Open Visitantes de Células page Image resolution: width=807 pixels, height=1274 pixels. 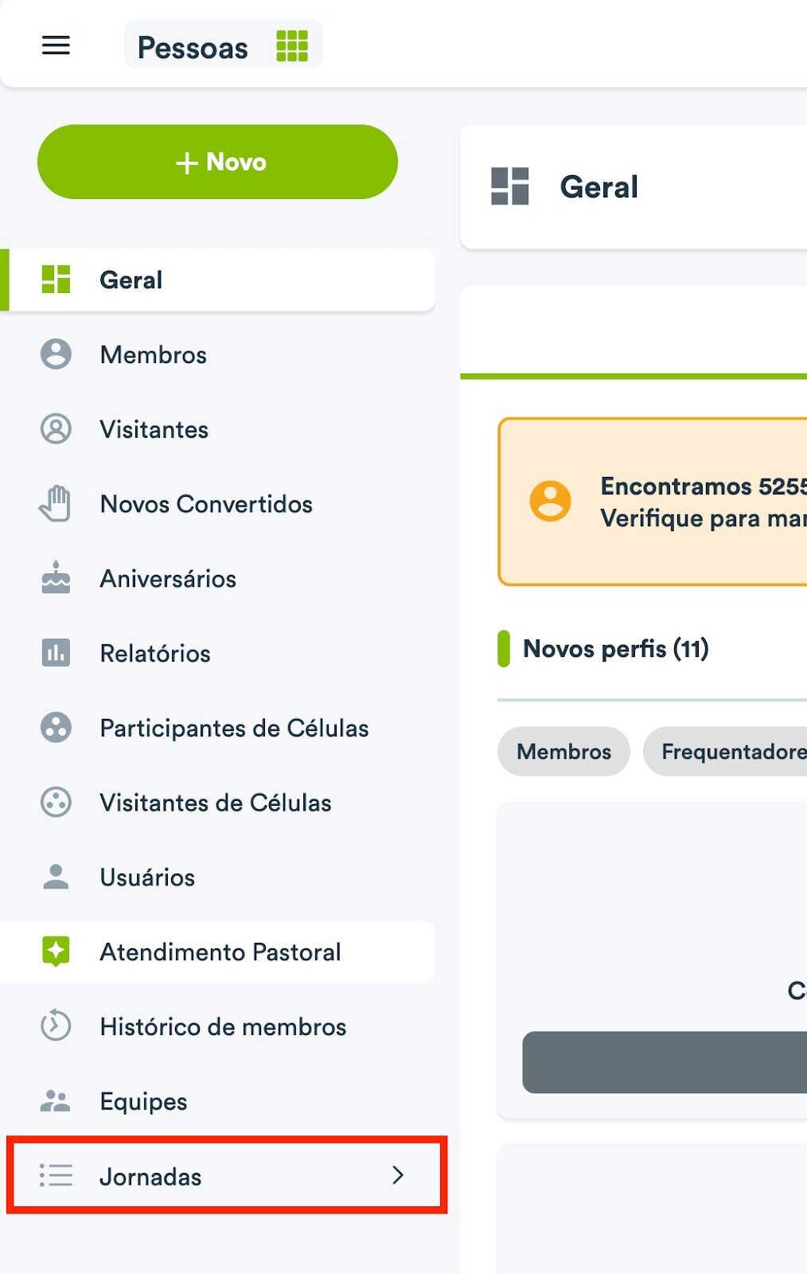click(x=217, y=803)
